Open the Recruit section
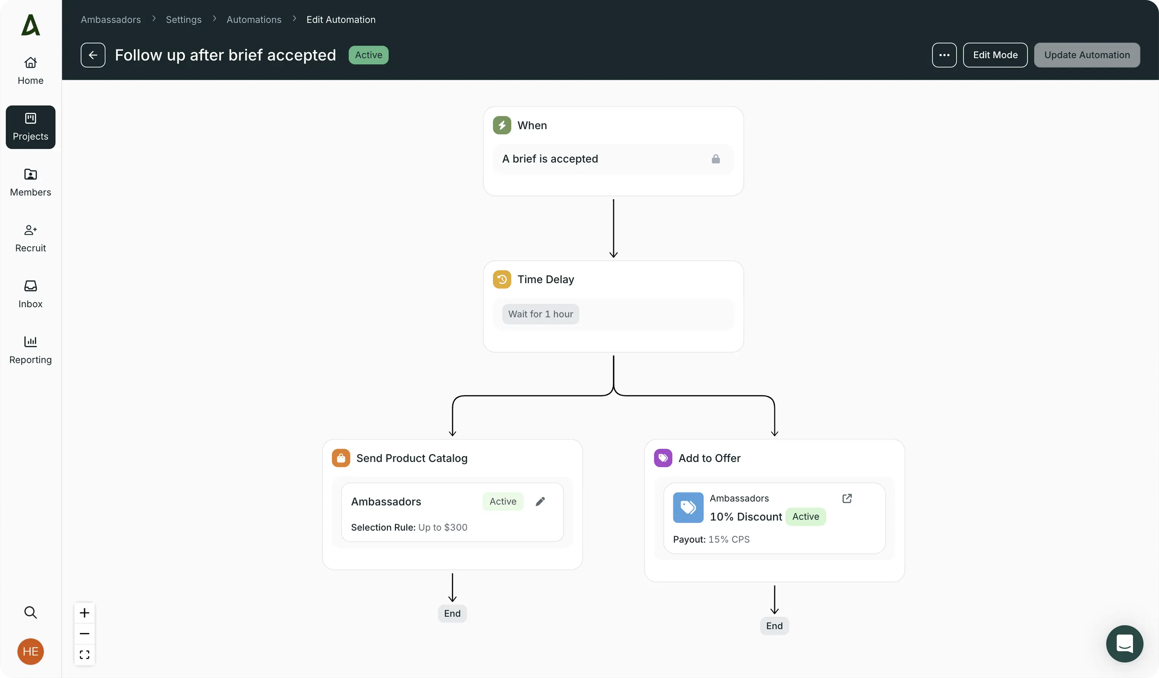The height and width of the screenshot is (678, 1159). click(30, 238)
